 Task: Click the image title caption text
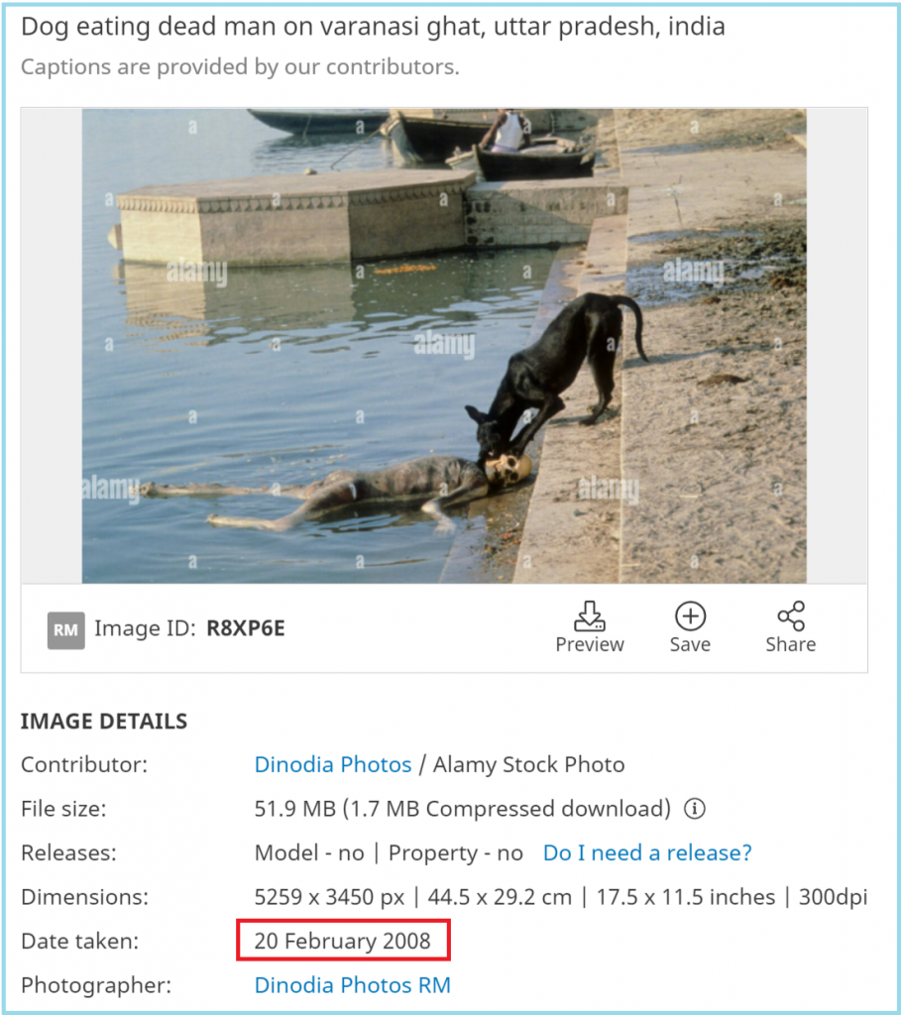(373, 27)
